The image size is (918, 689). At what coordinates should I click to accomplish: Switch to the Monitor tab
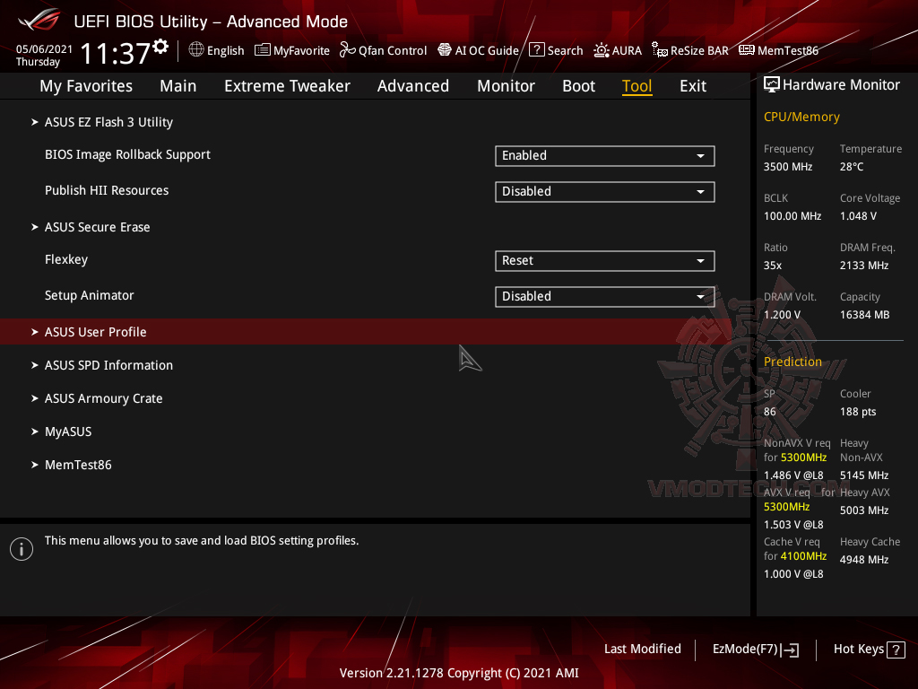(506, 86)
